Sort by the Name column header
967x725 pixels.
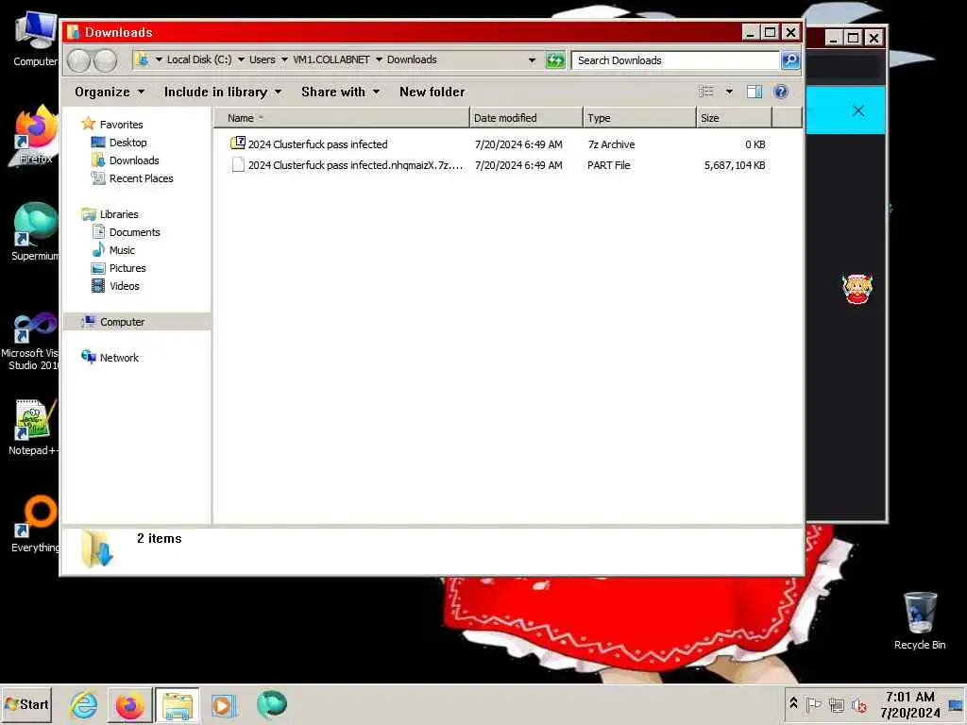342,118
